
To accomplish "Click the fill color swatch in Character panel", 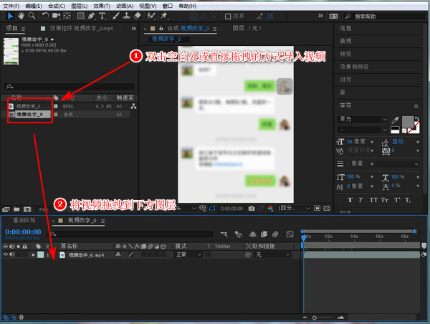I will click(408, 121).
